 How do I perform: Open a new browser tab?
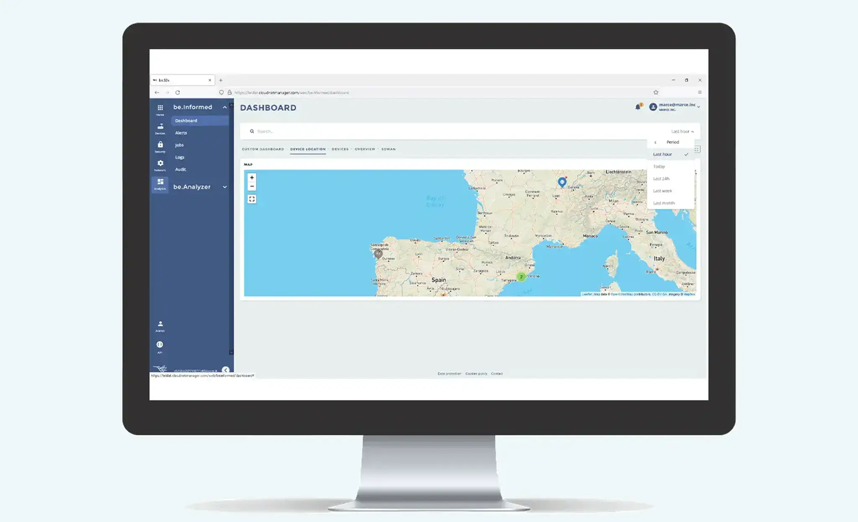(221, 80)
